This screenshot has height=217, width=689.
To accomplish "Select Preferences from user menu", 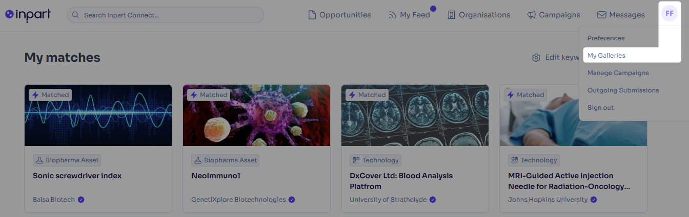I will [x=606, y=38].
